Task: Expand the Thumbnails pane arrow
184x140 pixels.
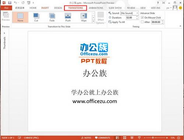Action: click(4, 33)
